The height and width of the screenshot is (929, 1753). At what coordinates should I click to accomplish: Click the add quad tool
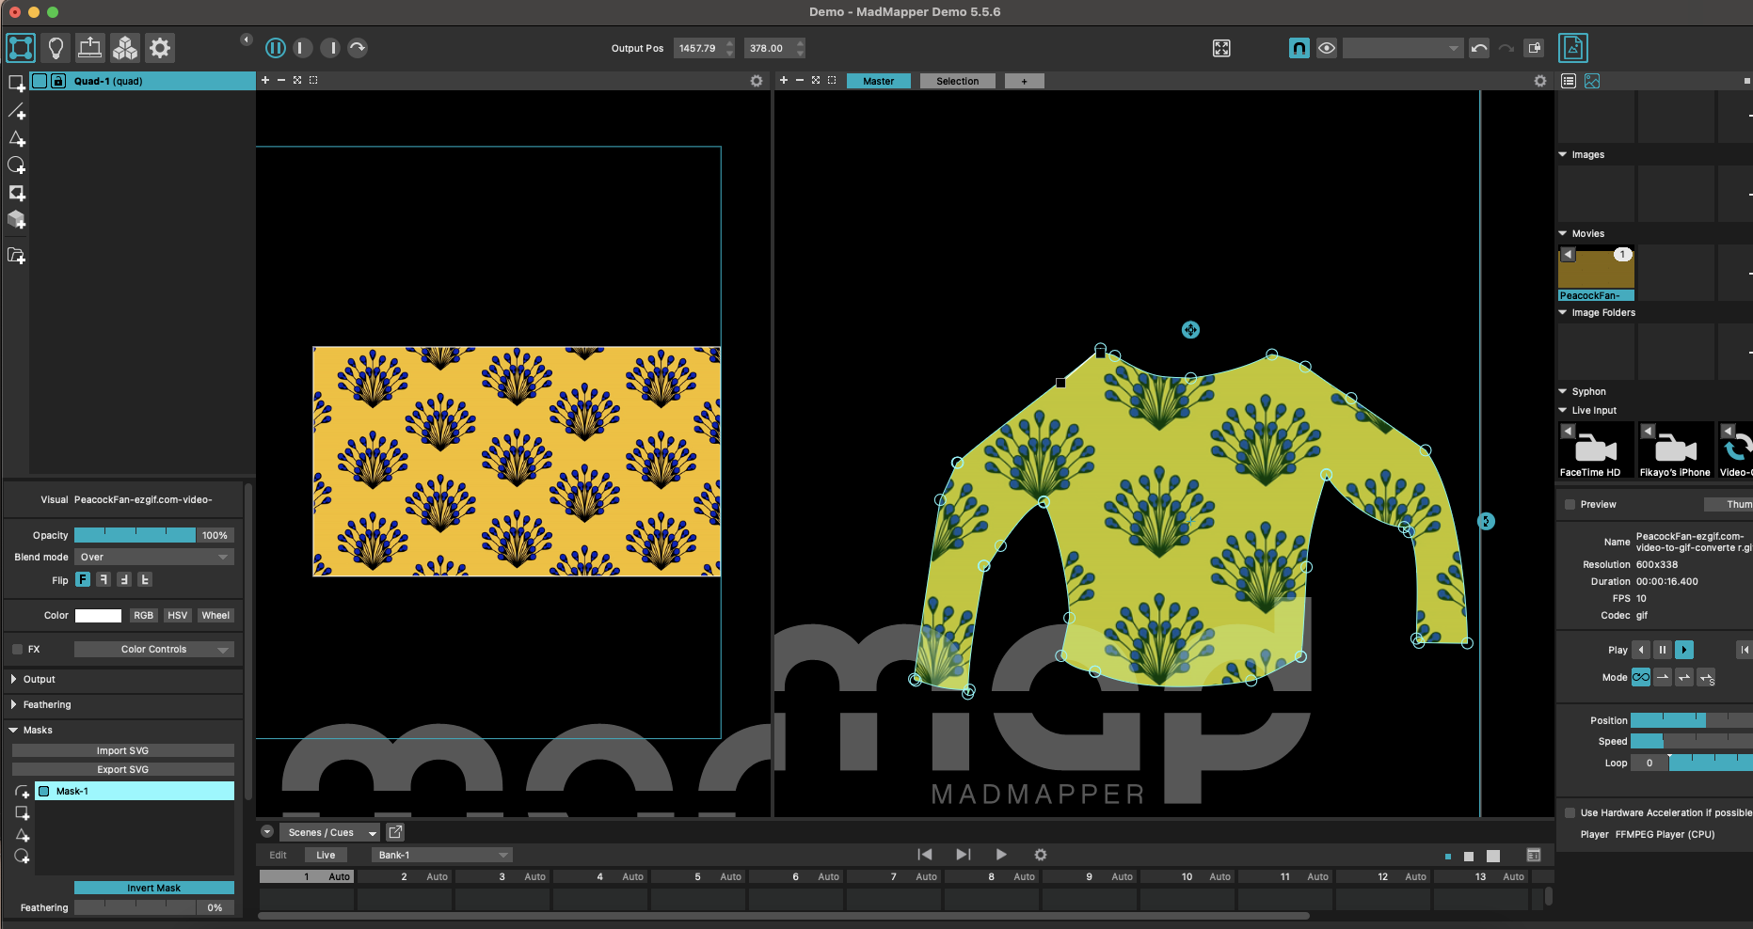point(17,84)
